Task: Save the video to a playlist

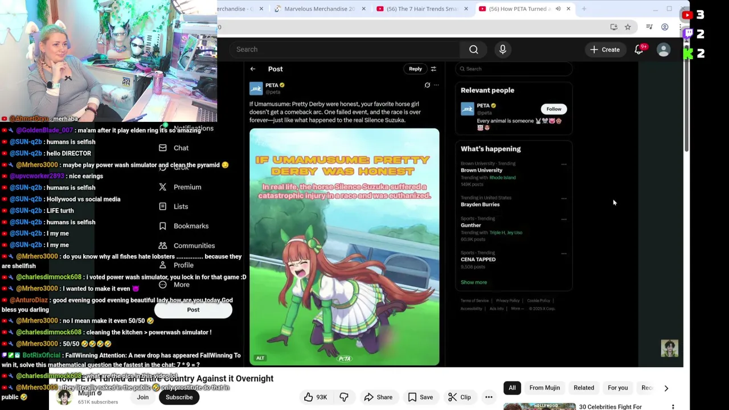Action: point(420,397)
